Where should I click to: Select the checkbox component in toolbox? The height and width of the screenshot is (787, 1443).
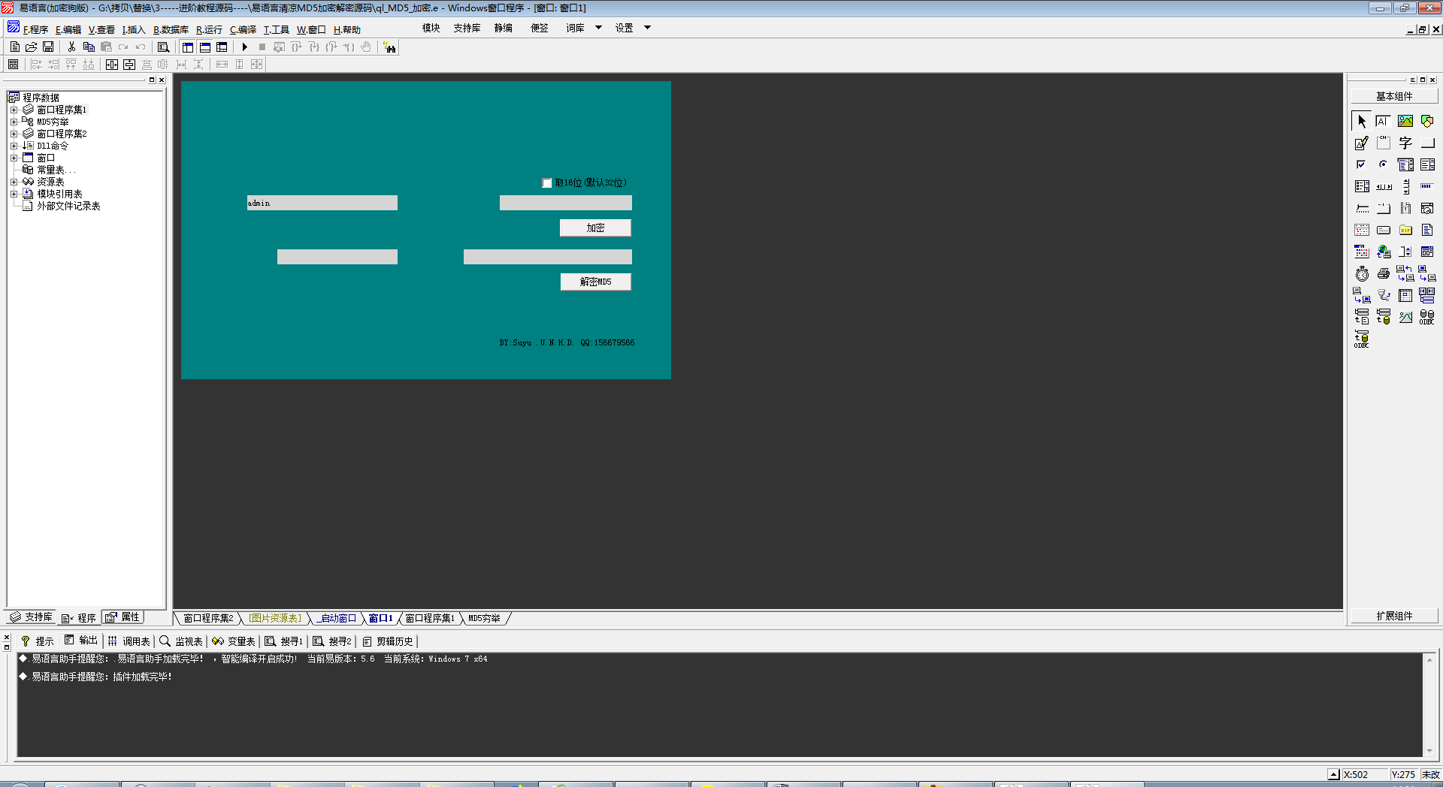coord(1361,164)
